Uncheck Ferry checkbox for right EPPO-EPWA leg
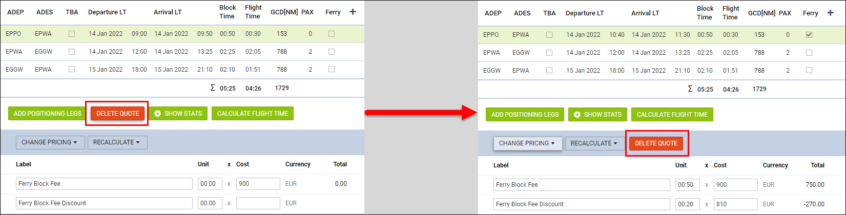The height and width of the screenshot is (215, 846). (x=809, y=35)
